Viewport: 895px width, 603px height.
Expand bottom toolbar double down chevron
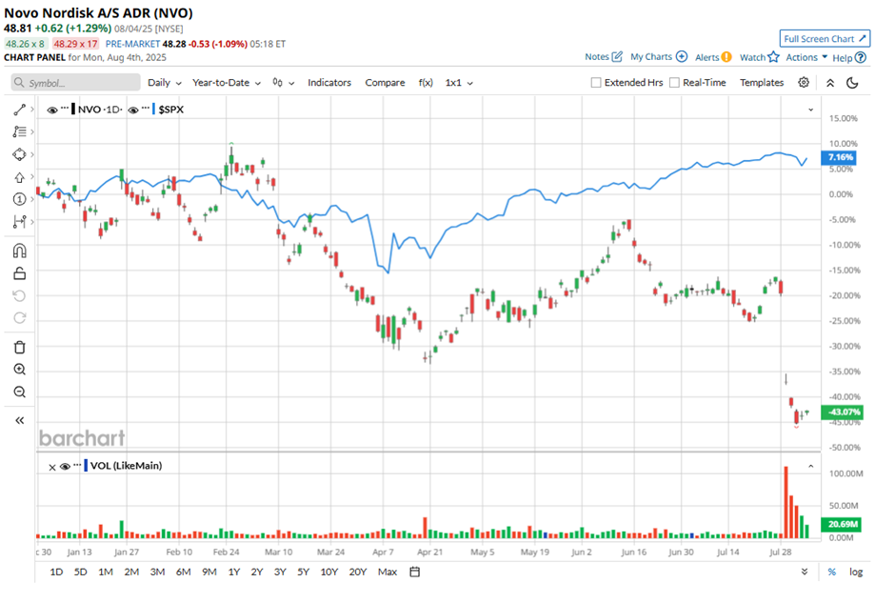click(x=805, y=573)
